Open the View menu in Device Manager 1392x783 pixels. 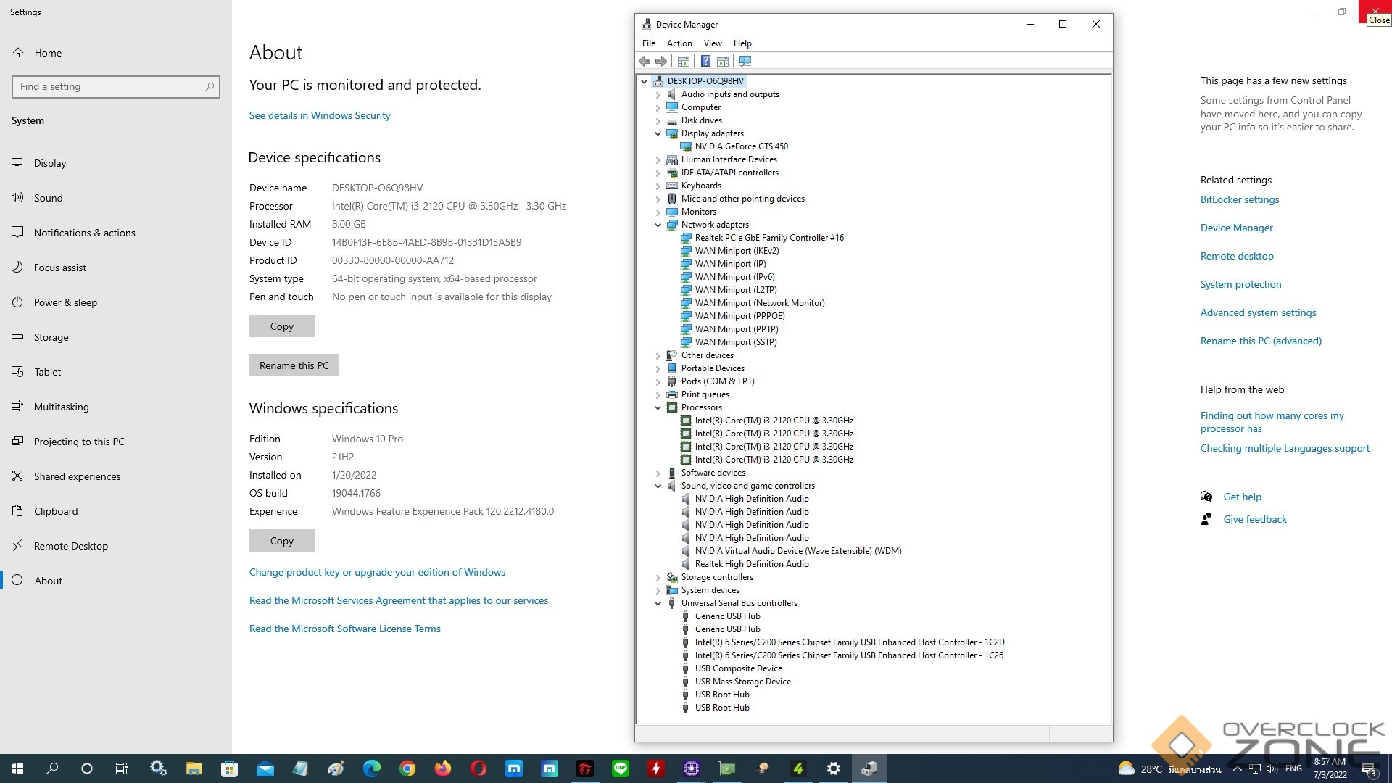712,43
